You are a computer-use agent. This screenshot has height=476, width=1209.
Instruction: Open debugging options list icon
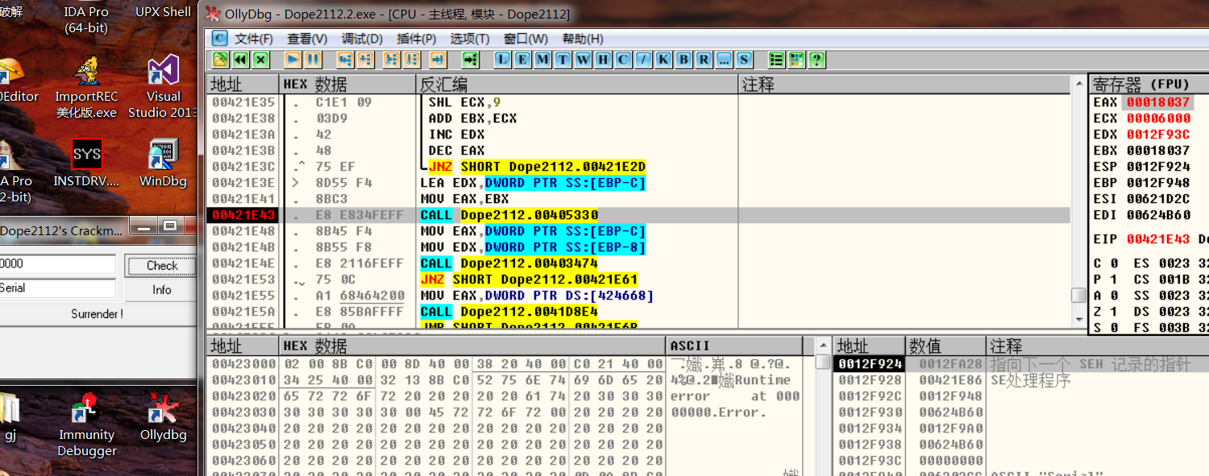point(777,60)
